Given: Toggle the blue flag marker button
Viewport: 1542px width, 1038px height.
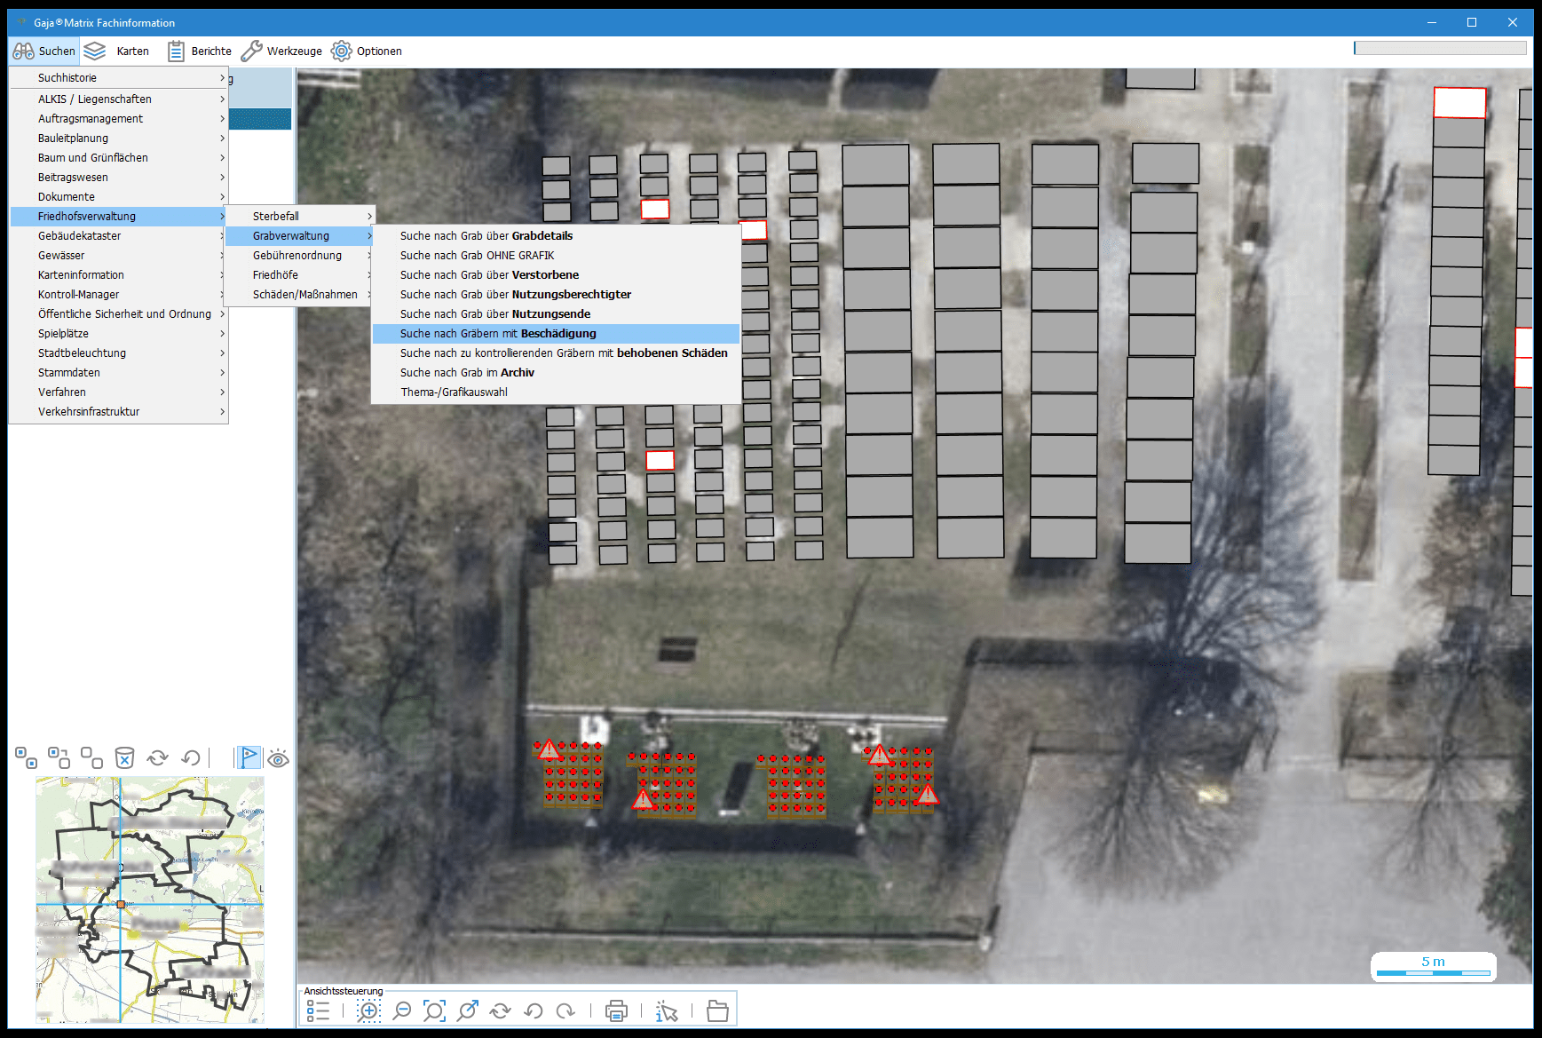Looking at the screenshot, I should (249, 757).
